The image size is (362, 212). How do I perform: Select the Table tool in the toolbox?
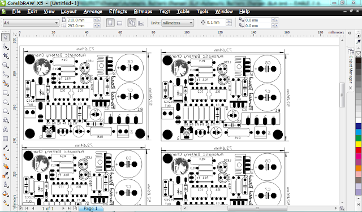tap(5, 139)
